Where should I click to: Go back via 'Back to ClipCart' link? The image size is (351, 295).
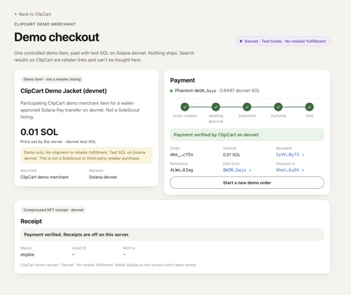coord(33,14)
